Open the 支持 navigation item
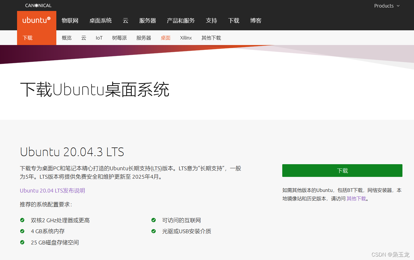Screen dimensions: 414x260 211,20
